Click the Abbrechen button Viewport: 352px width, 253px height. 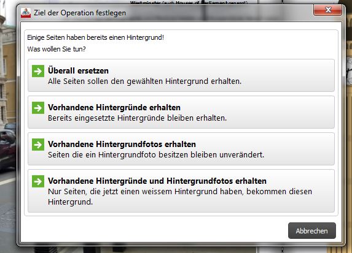pos(312,230)
